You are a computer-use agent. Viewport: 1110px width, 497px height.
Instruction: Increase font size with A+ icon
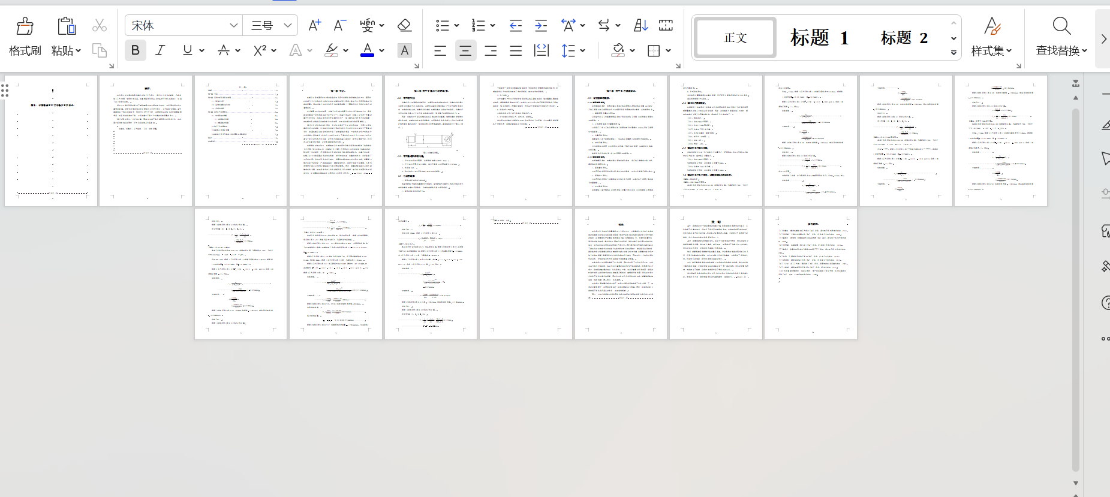(x=314, y=25)
